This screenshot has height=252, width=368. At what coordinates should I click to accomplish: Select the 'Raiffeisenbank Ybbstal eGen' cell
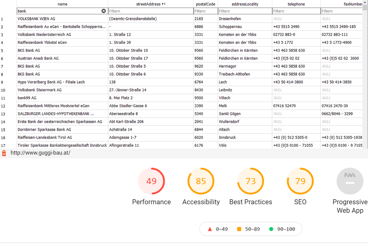pyautogui.click(x=62, y=43)
